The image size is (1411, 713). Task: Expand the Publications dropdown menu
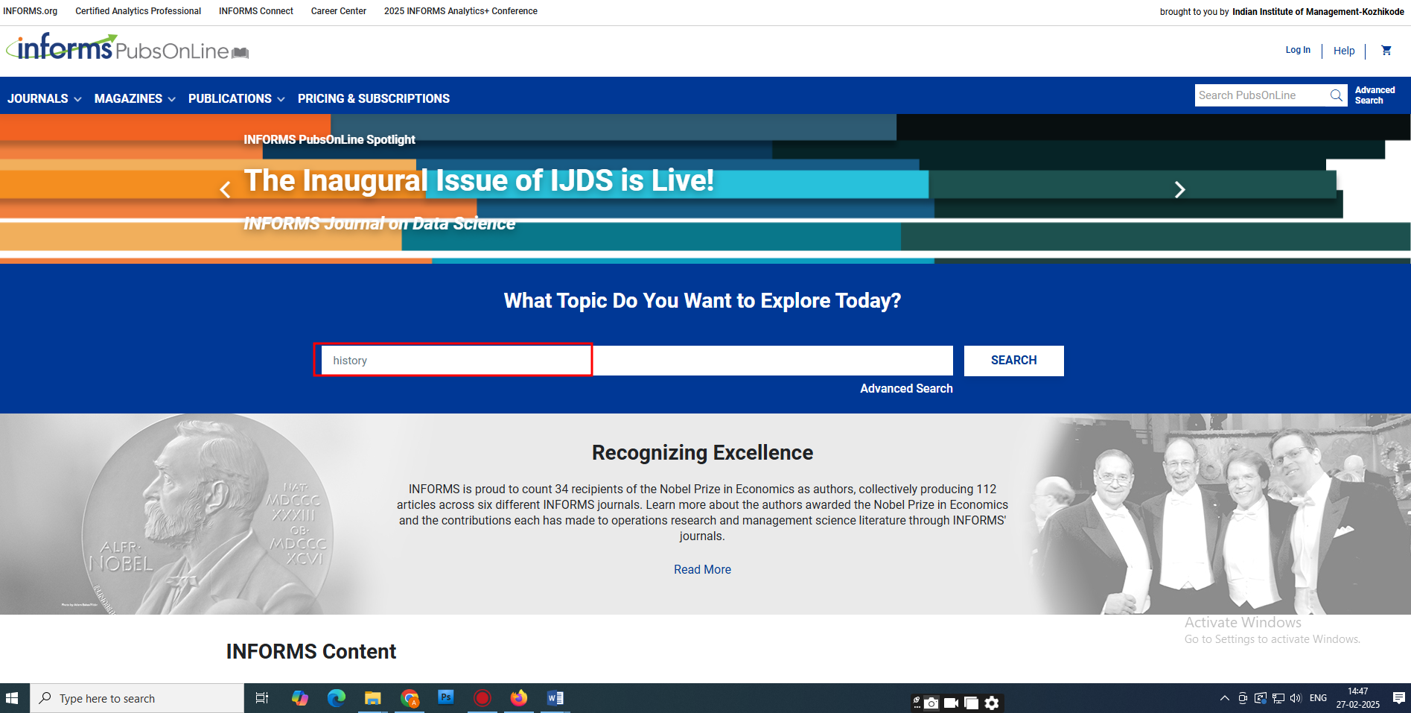[236, 98]
